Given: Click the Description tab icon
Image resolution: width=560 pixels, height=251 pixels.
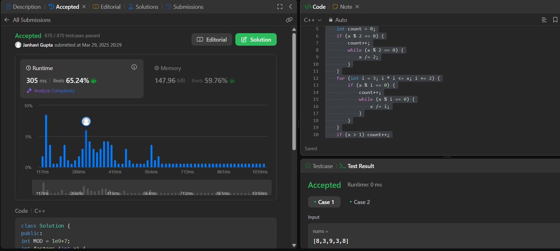Looking at the screenshot, I should pos(8,7).
